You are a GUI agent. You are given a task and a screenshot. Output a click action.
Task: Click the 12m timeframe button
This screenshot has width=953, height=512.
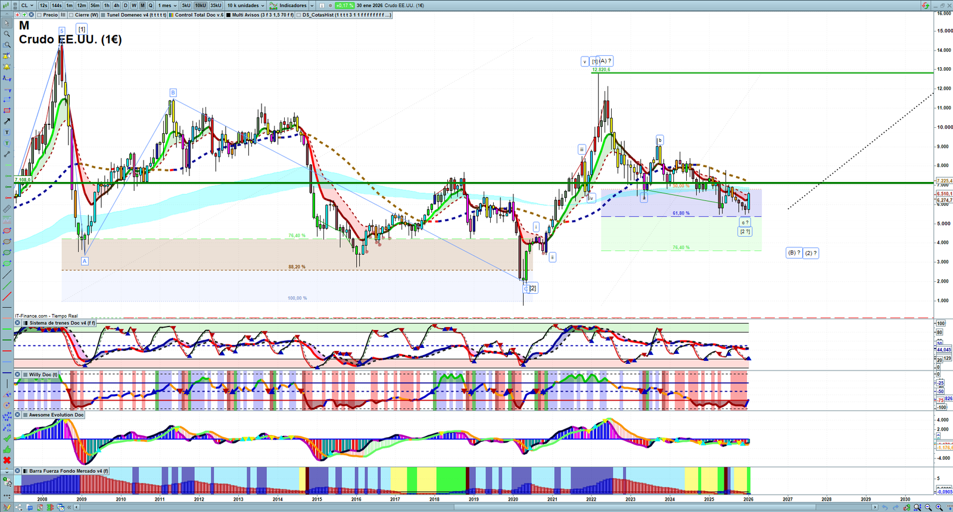(x=82, y=5)
